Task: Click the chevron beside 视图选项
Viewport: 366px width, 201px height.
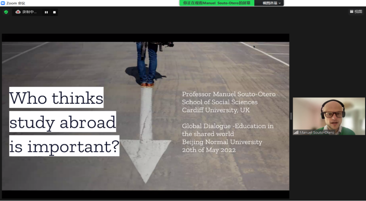Action: click(x=280, y=3)
